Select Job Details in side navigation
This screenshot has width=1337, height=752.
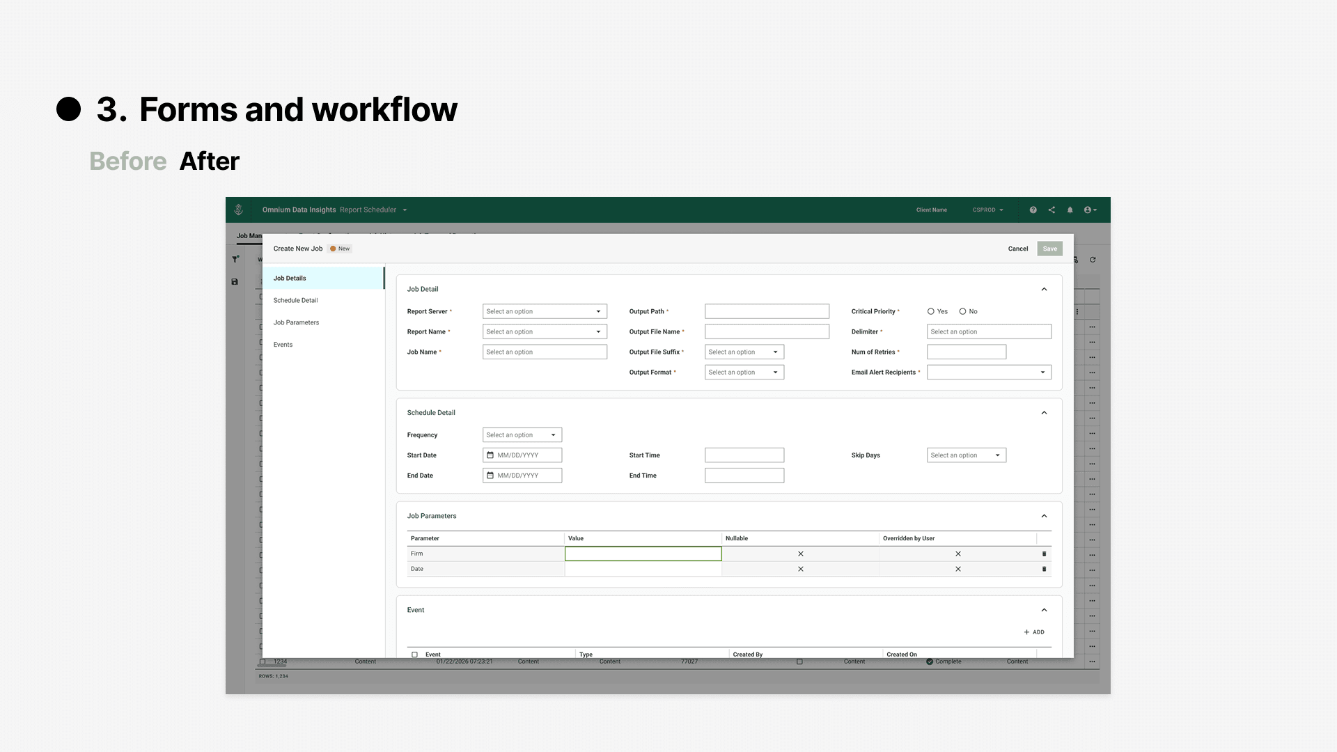(323, 279)
